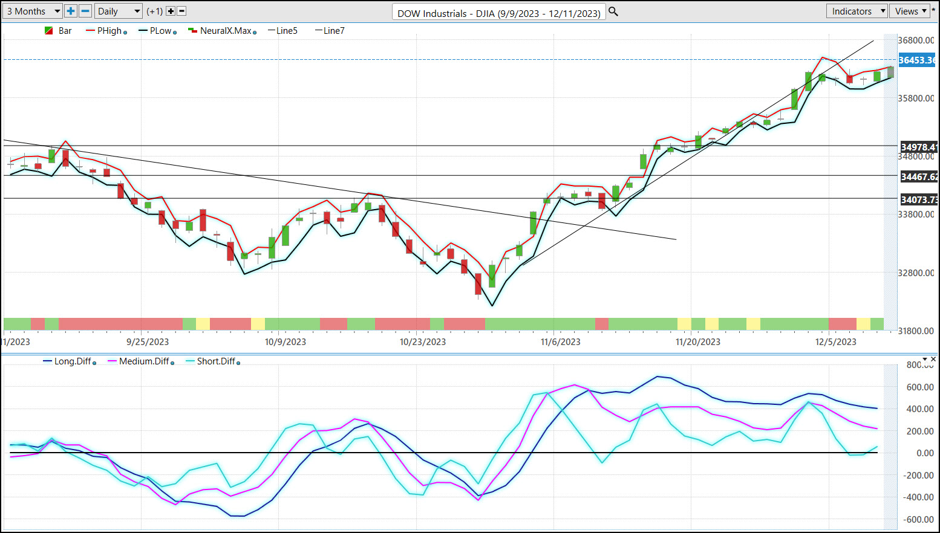Click the black minus button beside (+1)
940x533 pixels.
tap(181, 11)
